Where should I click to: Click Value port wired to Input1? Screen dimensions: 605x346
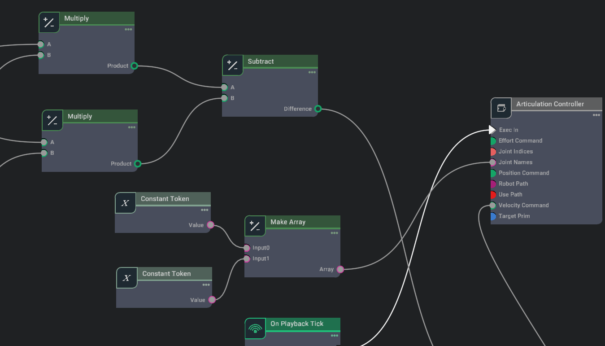click(212, 300)
